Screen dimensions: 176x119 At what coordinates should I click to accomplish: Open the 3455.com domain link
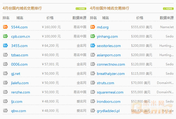click(x=19, y=46)
